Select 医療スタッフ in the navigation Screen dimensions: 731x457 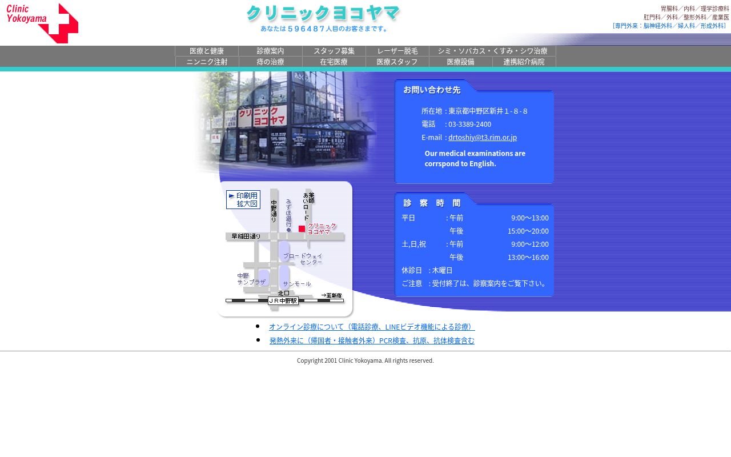pos(397,62)
